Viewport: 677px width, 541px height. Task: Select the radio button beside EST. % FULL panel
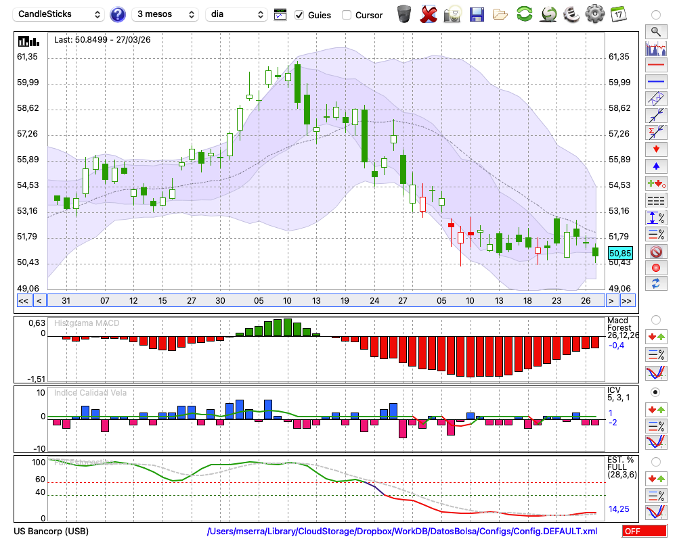[x=655, y=462]
